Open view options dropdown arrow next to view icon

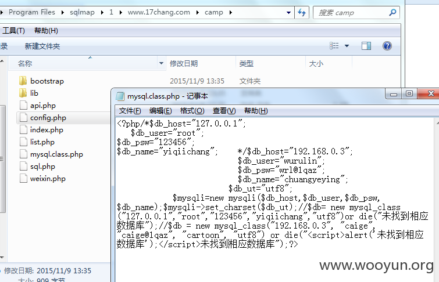click(347, 46)
